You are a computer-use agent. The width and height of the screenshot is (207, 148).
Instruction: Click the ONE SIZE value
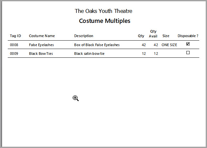click(x=169, y=45)
